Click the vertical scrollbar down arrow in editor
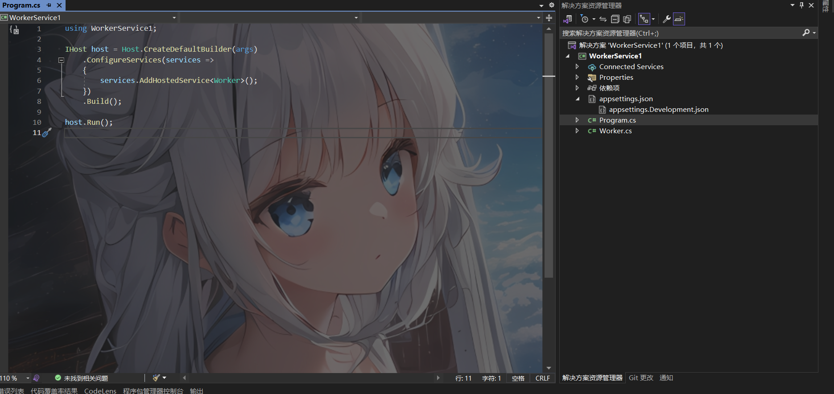 pyautogui.click(x=549, y=368)
